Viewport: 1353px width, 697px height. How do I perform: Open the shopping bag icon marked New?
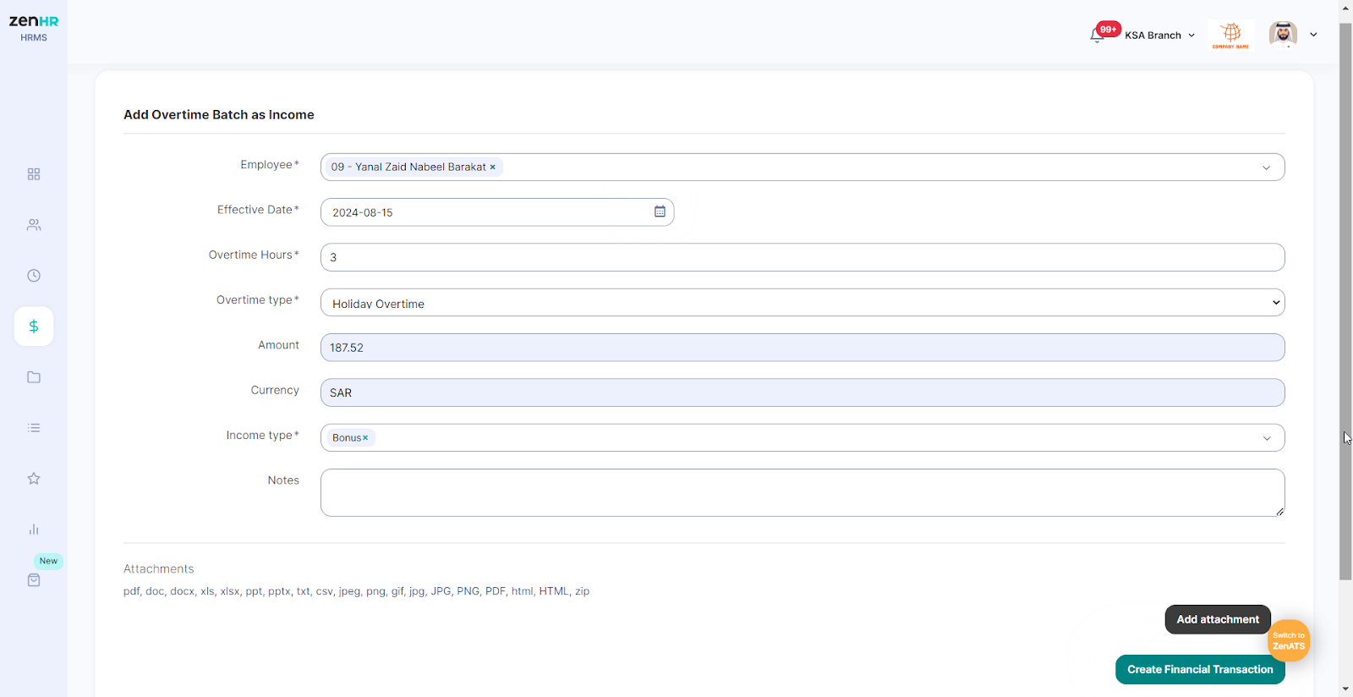[34, 580]
